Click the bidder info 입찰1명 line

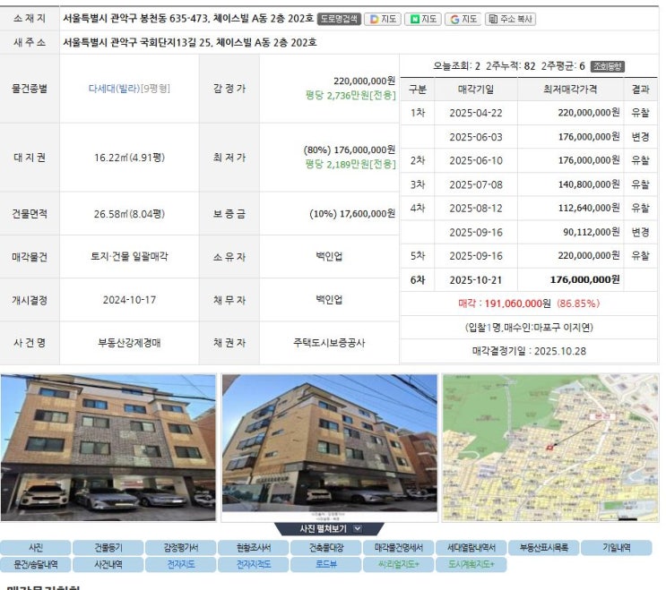click(x=529, y=328)
